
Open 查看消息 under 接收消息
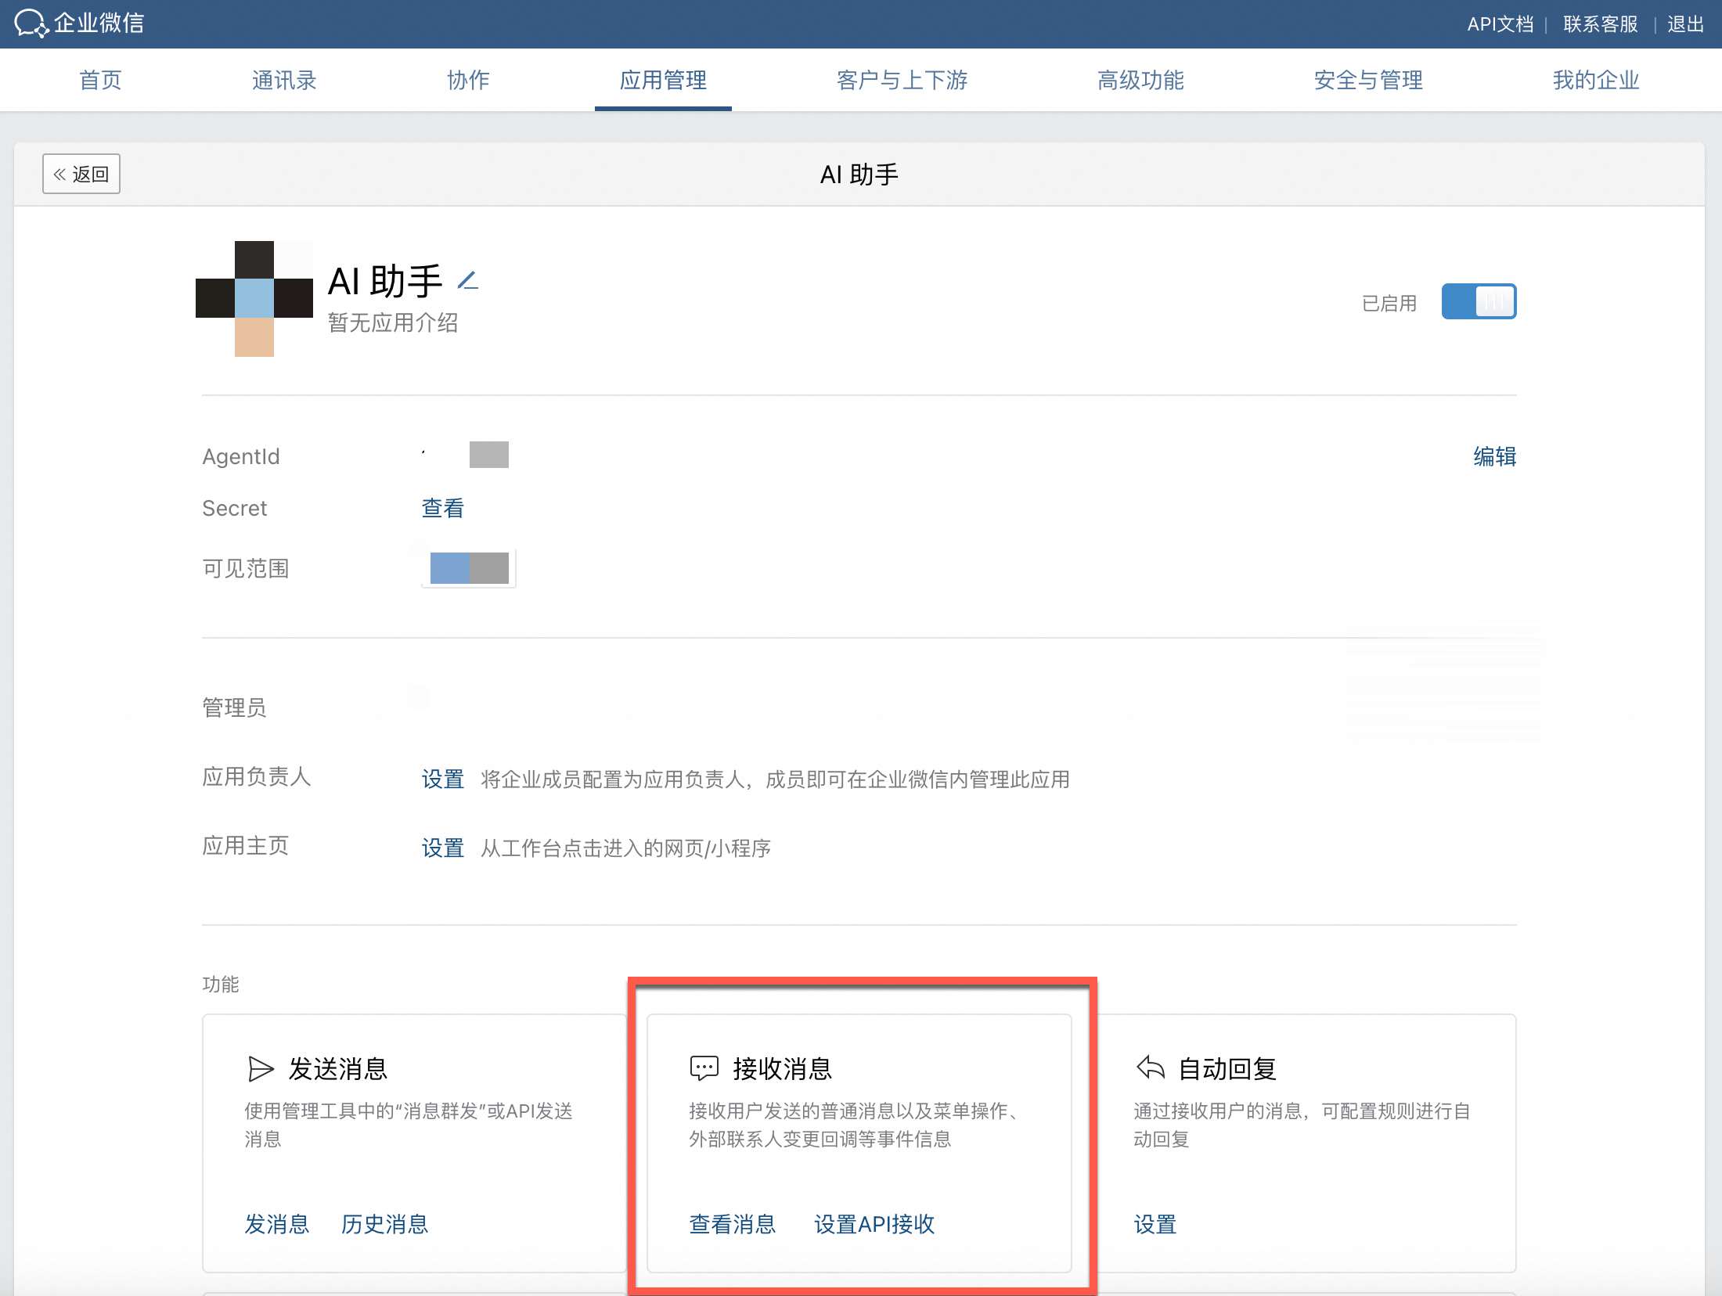[x=732, y=1224]
